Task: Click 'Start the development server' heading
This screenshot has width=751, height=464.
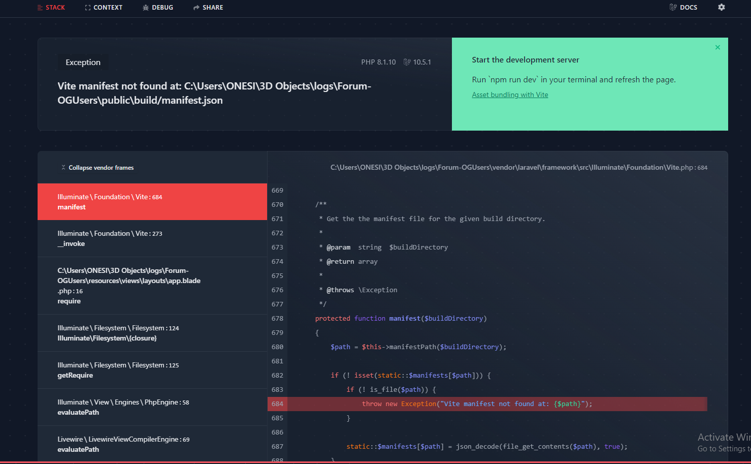Action: click(x=526, y=60)
